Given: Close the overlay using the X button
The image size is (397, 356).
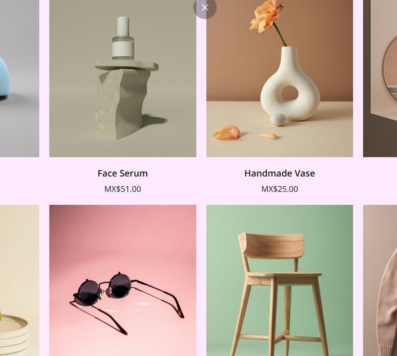Looking at the screenshot, I should 205,8.
